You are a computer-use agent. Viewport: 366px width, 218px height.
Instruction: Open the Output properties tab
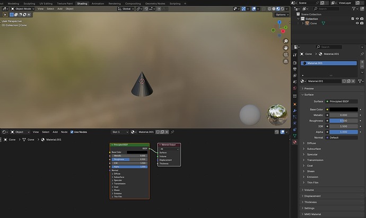(295, 69)
